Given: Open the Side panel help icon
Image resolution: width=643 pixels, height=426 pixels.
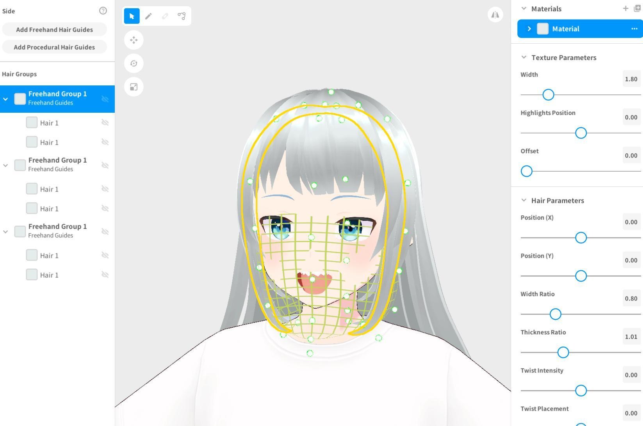Looking at the screenshot, I should (x=103, y=11).
